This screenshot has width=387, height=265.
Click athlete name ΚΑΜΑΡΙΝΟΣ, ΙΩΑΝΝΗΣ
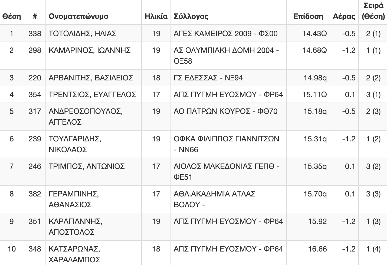click(x=90, y=50)
